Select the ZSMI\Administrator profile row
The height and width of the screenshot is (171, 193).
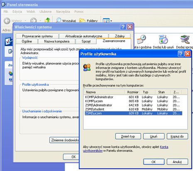(x=133, y=105)
